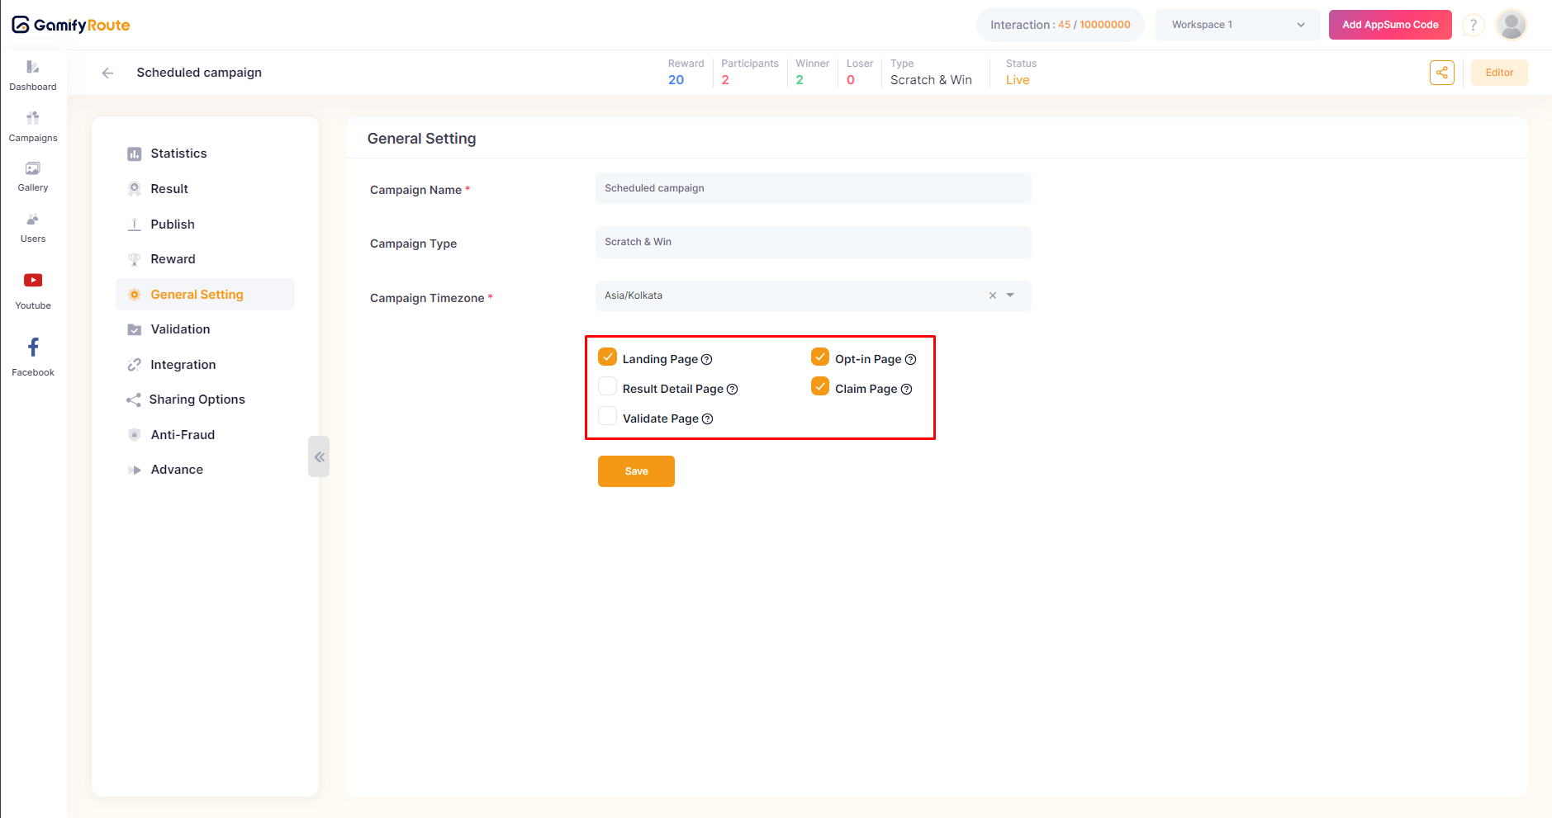Clear the Asia/Kolkata timezone selection
This screenshot has height=818, width=1552.
coord(993,296)
